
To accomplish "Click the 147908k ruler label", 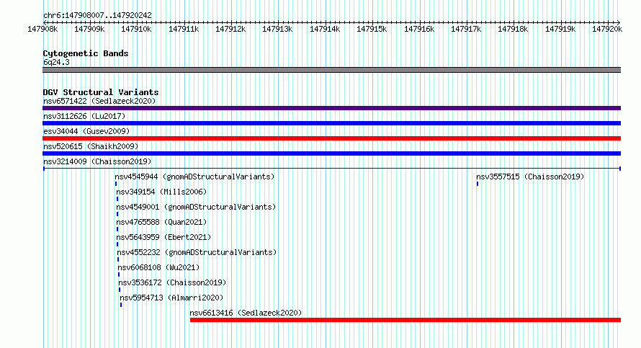I will (x=42, y=29).
